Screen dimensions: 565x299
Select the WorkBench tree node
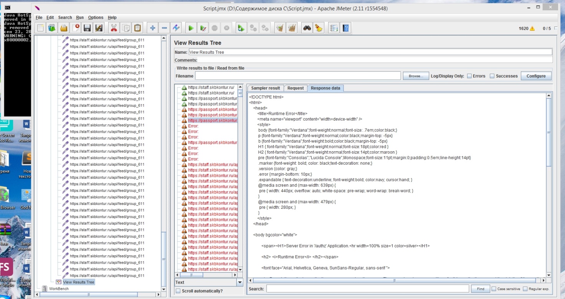pyautogui.click(x=59, y=289)
